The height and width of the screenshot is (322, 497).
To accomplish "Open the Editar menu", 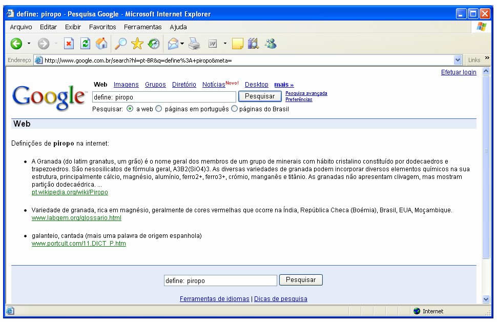I will pyautogui.click(x=48, y=27).
